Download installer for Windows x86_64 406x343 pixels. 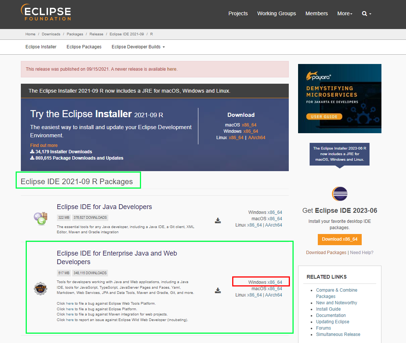pyautogui.click(x=250, y=131)
